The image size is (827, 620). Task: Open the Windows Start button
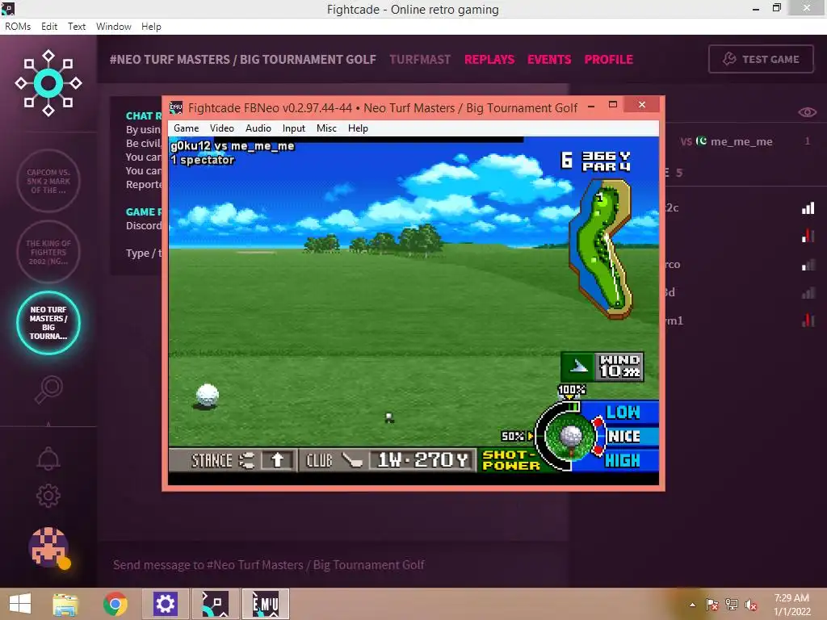[x=20, y=604]
